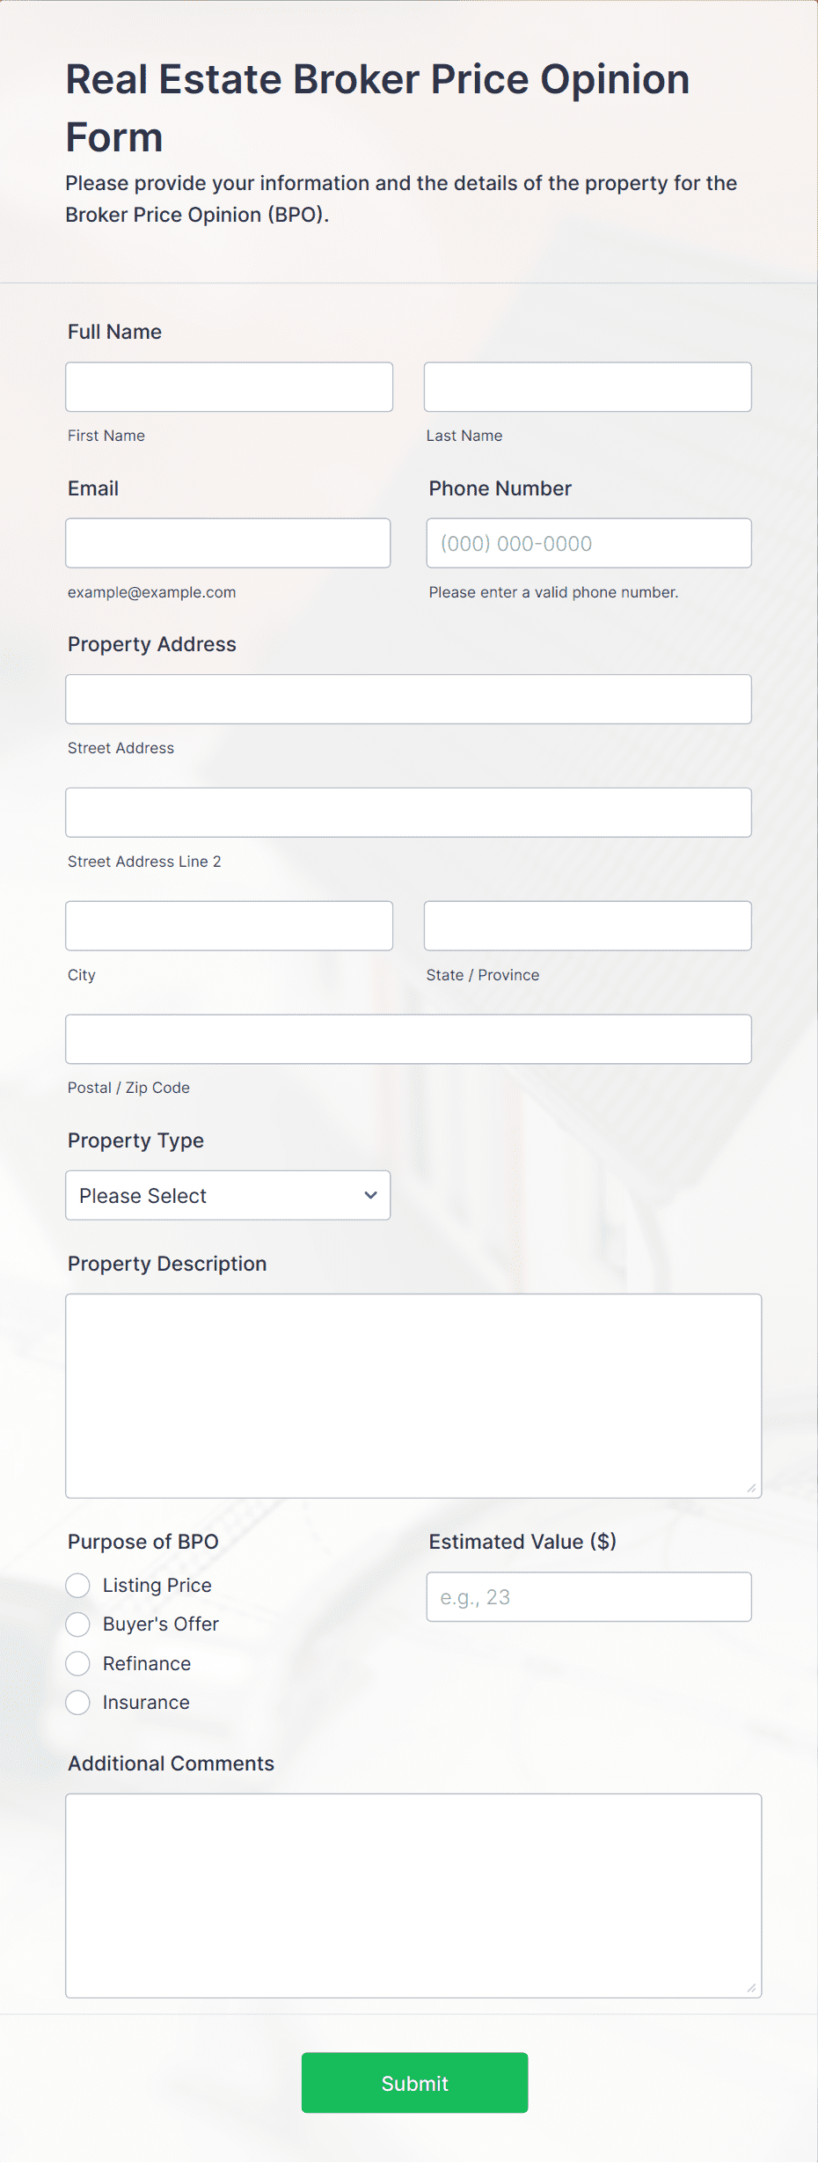Click the Estimated Value input field

click(588, 1597)
